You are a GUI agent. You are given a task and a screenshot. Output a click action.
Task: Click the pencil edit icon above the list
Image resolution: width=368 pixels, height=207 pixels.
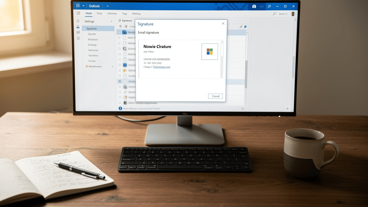coord(241,27)
